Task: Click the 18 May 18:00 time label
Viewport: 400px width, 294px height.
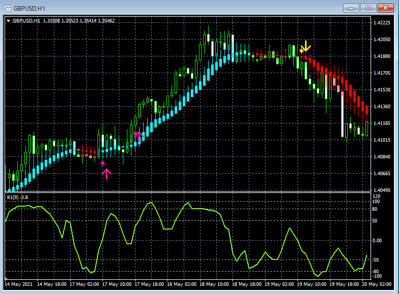Action: pyautogui.click(x=247, y=284)
